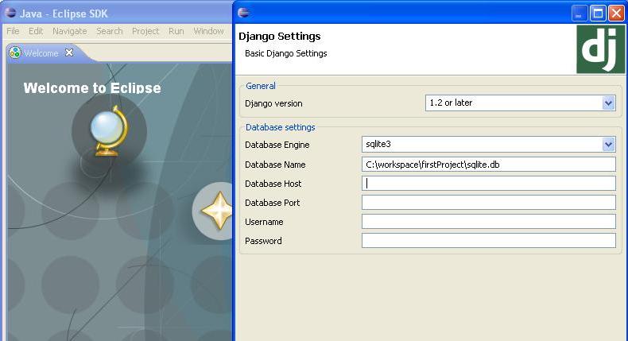
Task: Click the green Django logo in dialog header
Action: point(600,49)
